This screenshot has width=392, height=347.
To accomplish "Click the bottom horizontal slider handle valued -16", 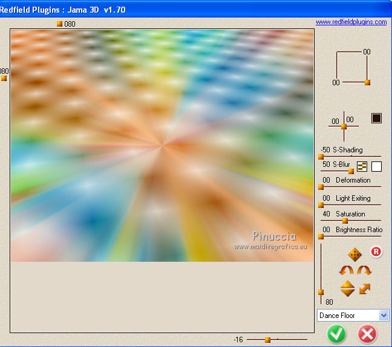I will click(267, 340).
